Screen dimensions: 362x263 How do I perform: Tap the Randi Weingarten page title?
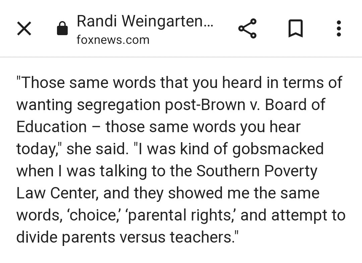click(x=144, y=21)
